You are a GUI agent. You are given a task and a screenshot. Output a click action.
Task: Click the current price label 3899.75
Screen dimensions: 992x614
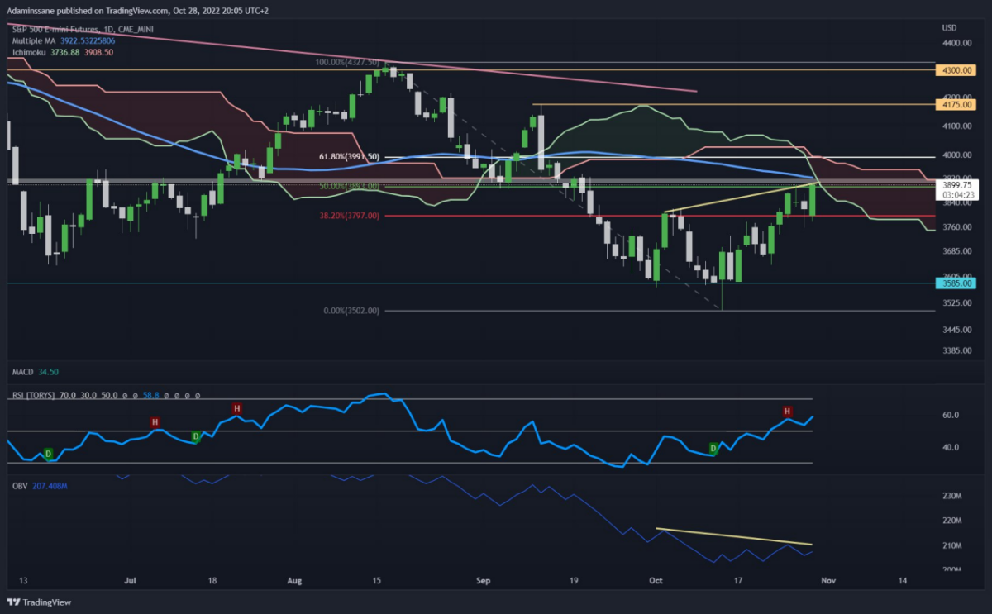pyautogui.click(x=956, y=186)
